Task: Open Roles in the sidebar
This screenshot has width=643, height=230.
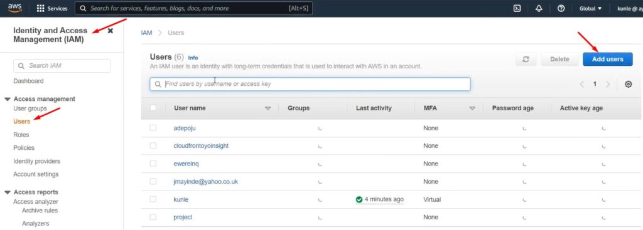Action: pos(21,135)
